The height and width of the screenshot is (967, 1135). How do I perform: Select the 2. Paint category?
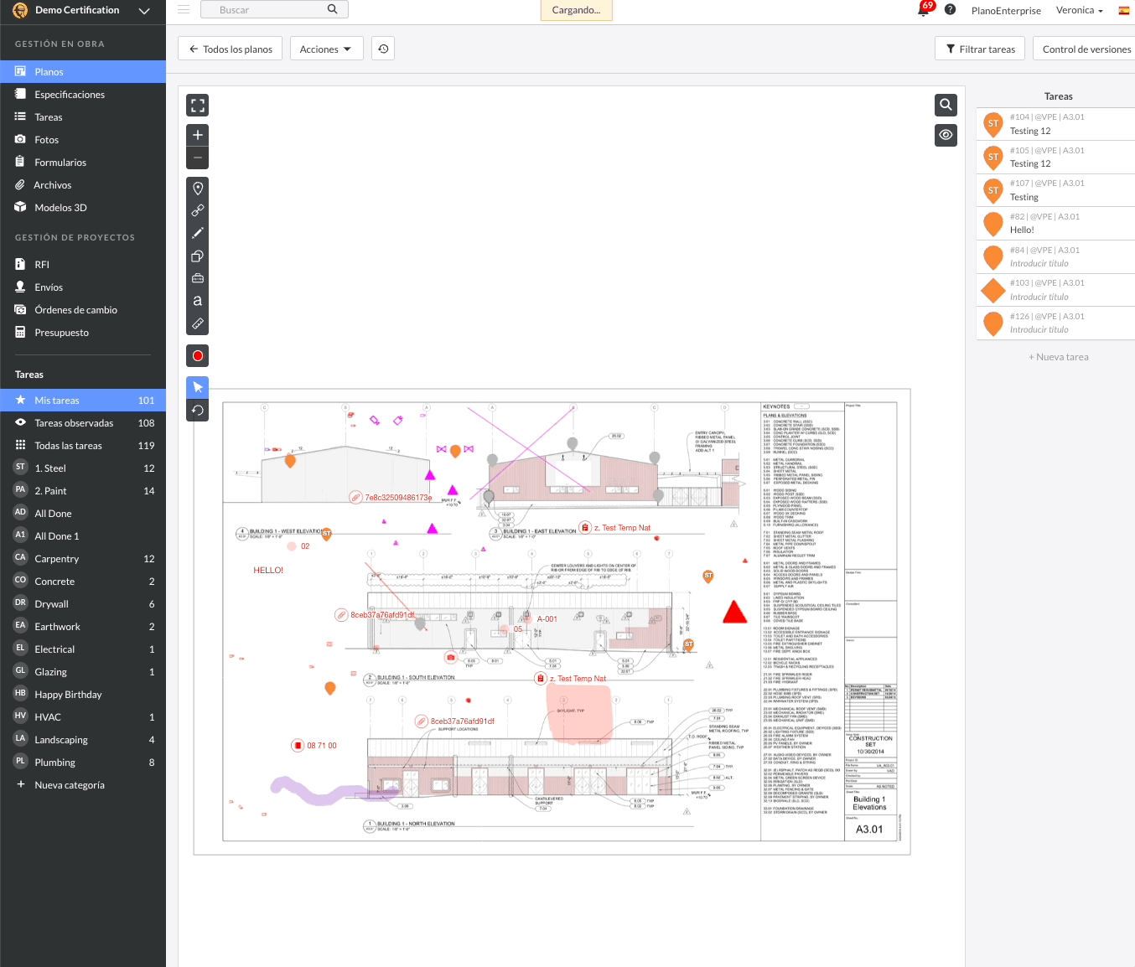pos(83,491)
